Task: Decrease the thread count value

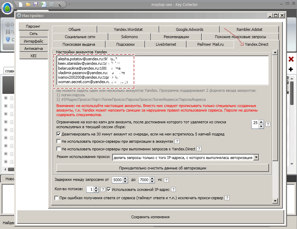Action: click(96, 191)
